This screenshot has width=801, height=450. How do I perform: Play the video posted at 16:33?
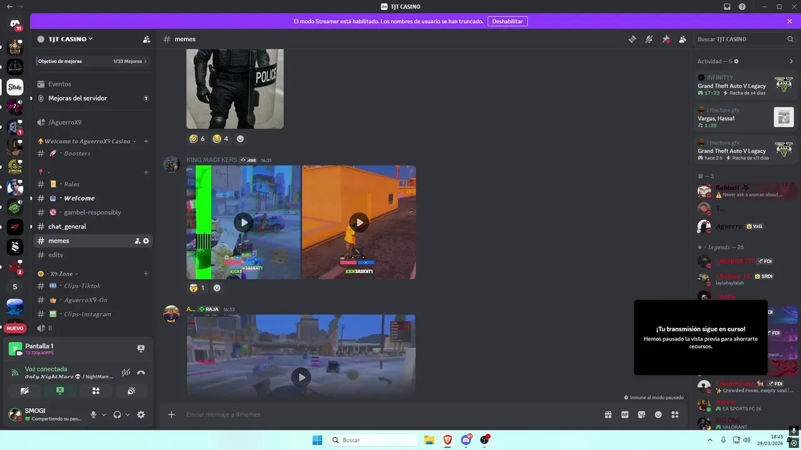pyautogui.click(x=301, y=377)
